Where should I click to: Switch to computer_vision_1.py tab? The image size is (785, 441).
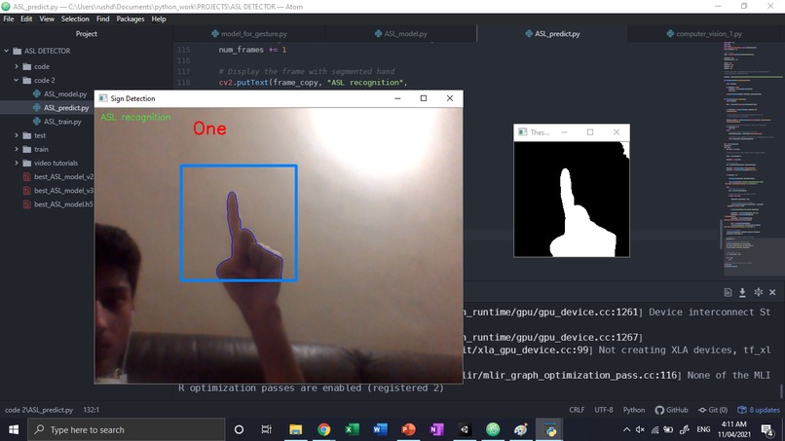pos(704,33)
